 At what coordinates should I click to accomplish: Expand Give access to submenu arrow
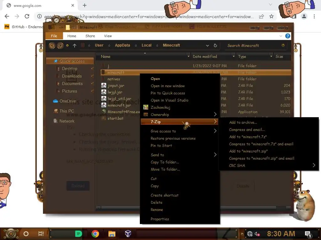[215, 131]
